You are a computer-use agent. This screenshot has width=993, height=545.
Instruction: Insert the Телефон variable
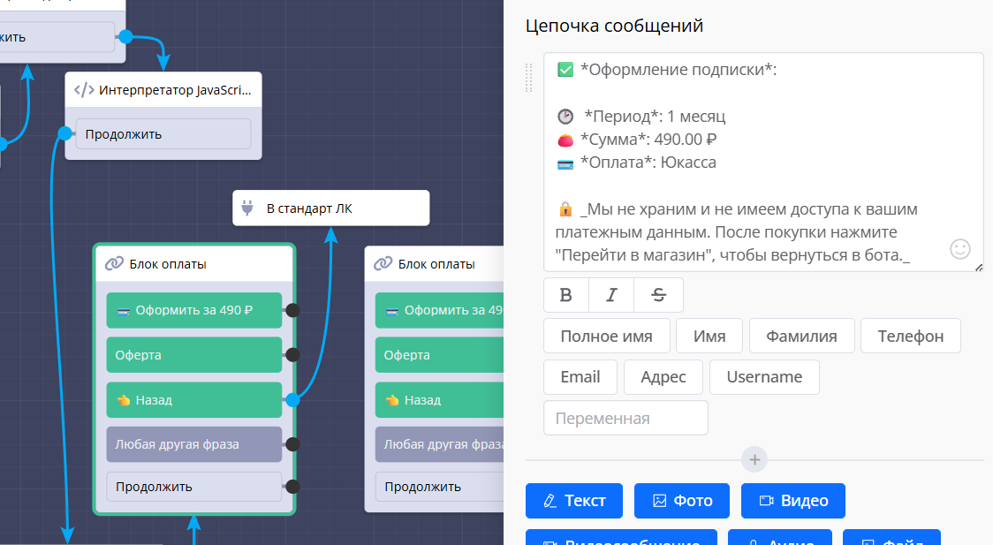pos(910,336)
